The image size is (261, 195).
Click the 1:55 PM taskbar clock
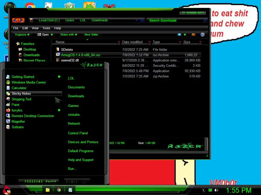[239, 190]
